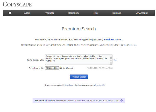Click the Choose File button
The width and height of the screenshot is (156, 112).
click(x=52, y=68)
